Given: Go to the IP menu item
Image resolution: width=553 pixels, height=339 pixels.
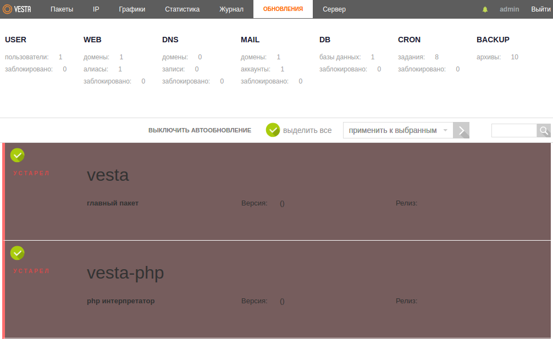Looking at the screenshot, I should pos(96,9).
